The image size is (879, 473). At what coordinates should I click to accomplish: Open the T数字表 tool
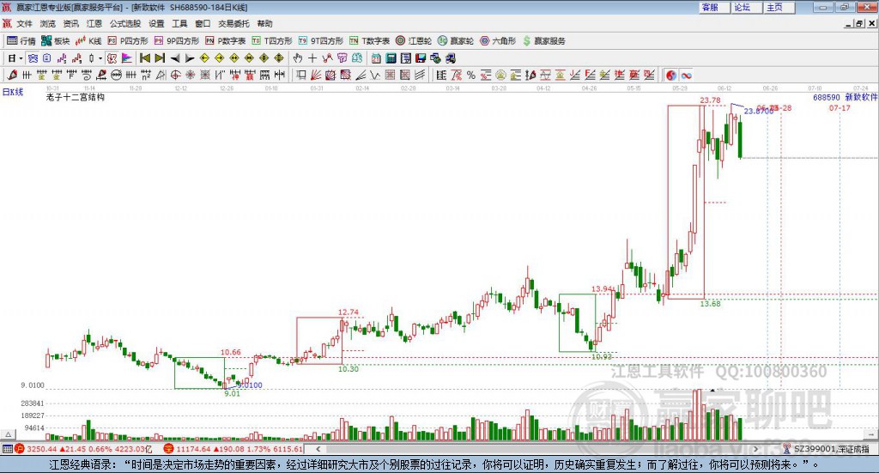[x=369, y=41]
